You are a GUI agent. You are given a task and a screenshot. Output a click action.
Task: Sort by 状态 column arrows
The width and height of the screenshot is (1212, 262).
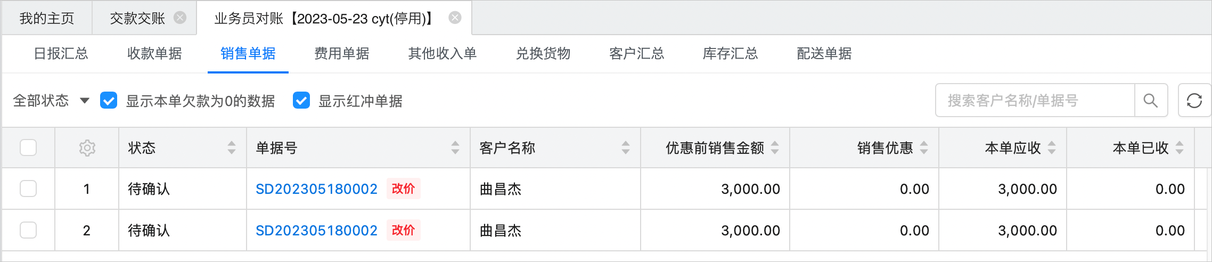click(x=232, y=148)
